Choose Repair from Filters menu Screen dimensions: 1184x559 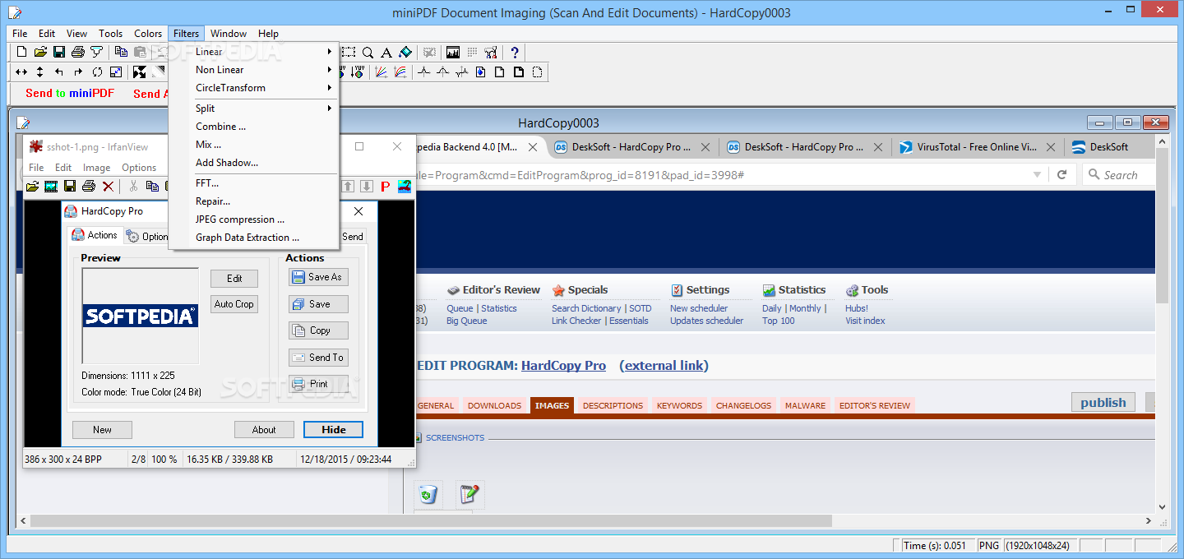tap(254, 201)
